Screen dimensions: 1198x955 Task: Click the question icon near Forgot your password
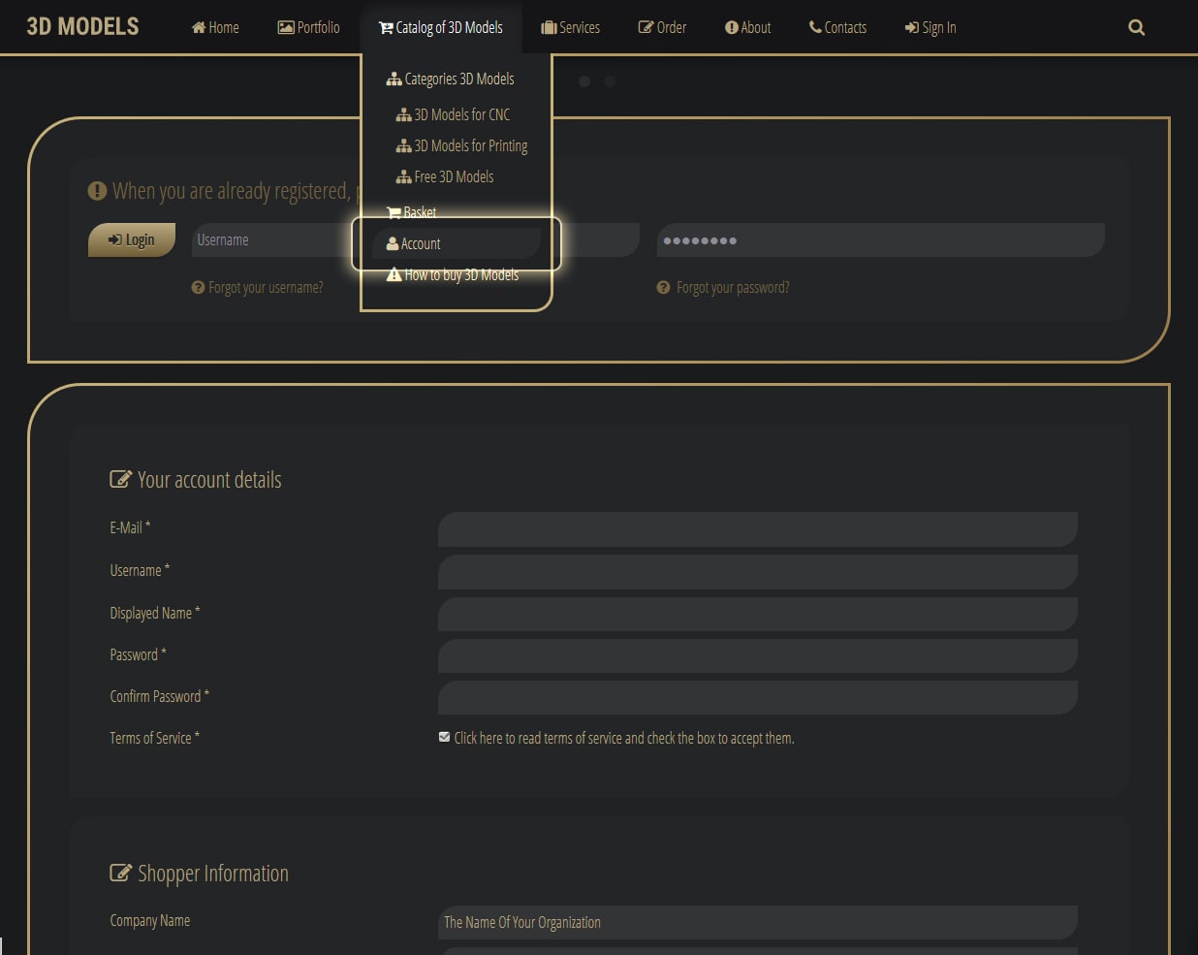click(663, 287)
